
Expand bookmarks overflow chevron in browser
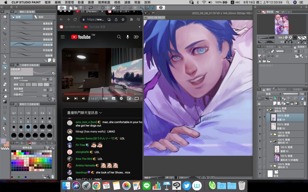140,27
